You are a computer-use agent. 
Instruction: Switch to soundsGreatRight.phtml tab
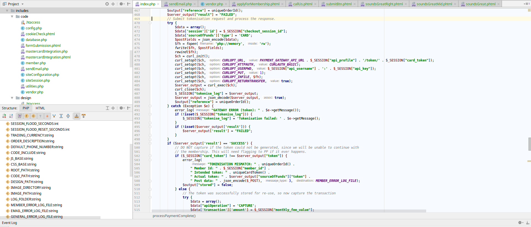click(x=384, y=4)
